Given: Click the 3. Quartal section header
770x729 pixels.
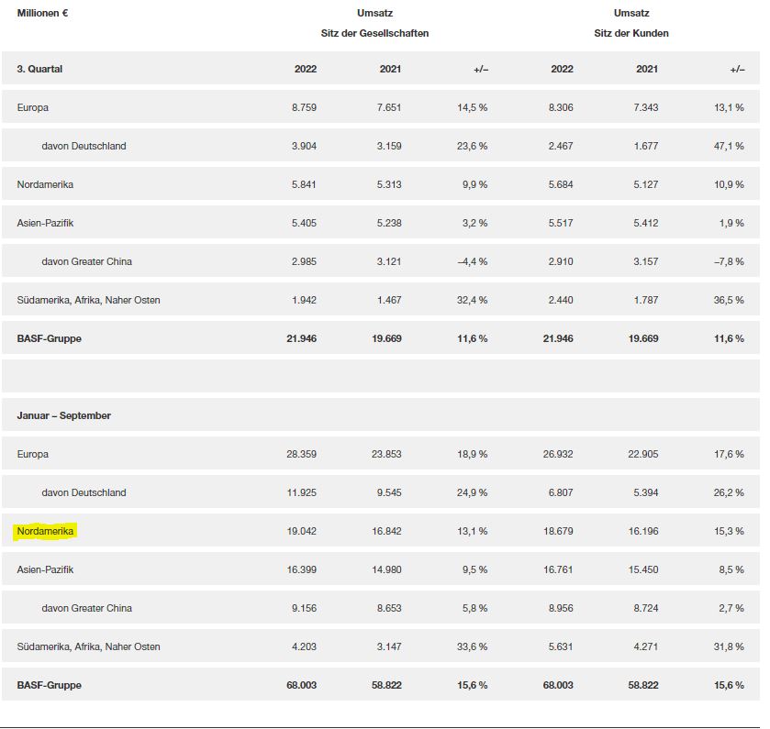Looking at the screenshot, I should (39, 68).
